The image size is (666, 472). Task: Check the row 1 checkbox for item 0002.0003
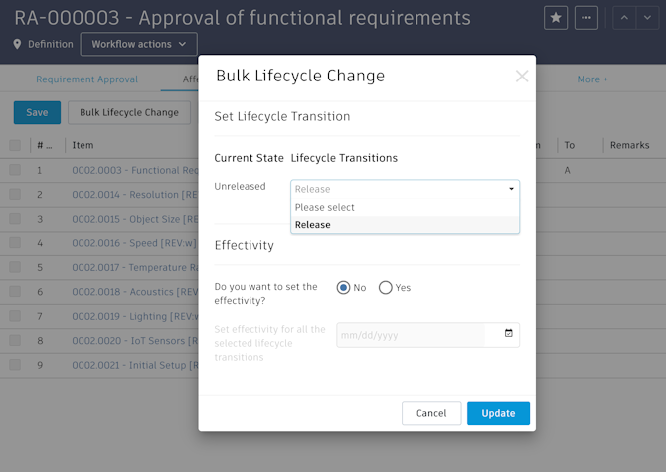pyautogui.click(x=15, y=170)
